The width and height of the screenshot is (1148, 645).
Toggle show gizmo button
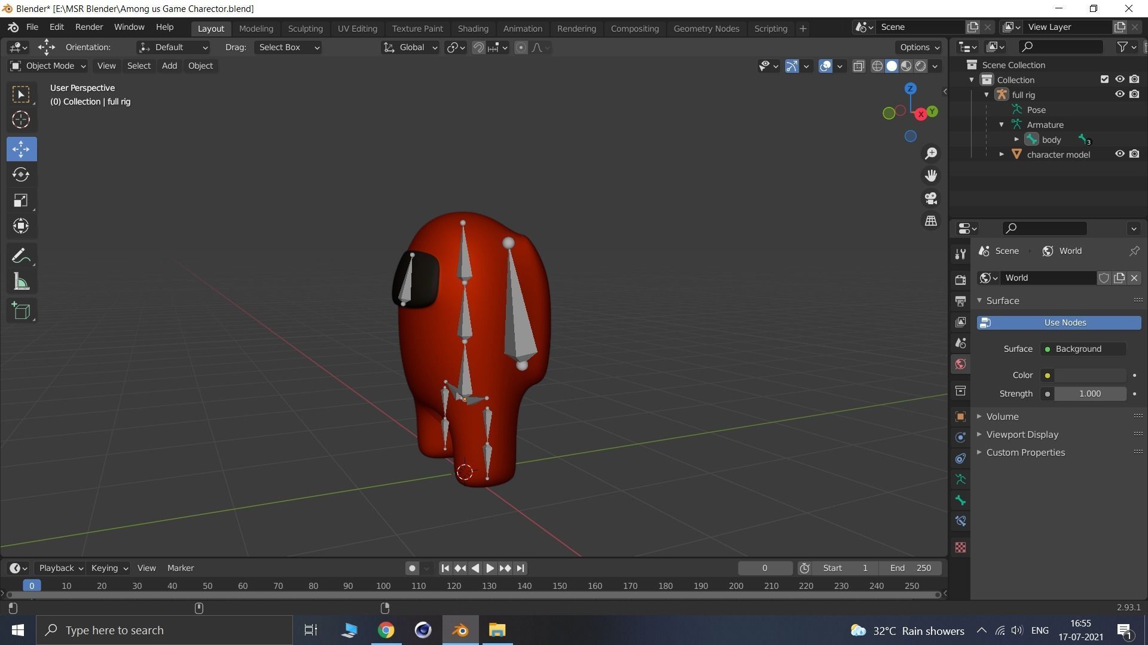click(792, 66)
